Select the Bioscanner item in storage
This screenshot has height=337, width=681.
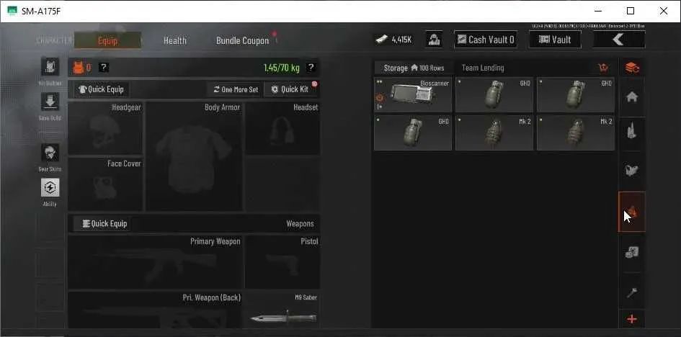point(413,94)
